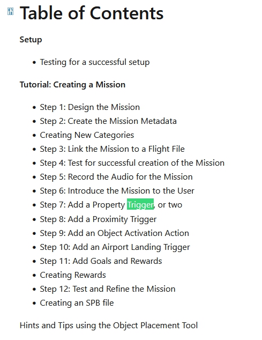Click the Setup section heading

click(31, 40)
